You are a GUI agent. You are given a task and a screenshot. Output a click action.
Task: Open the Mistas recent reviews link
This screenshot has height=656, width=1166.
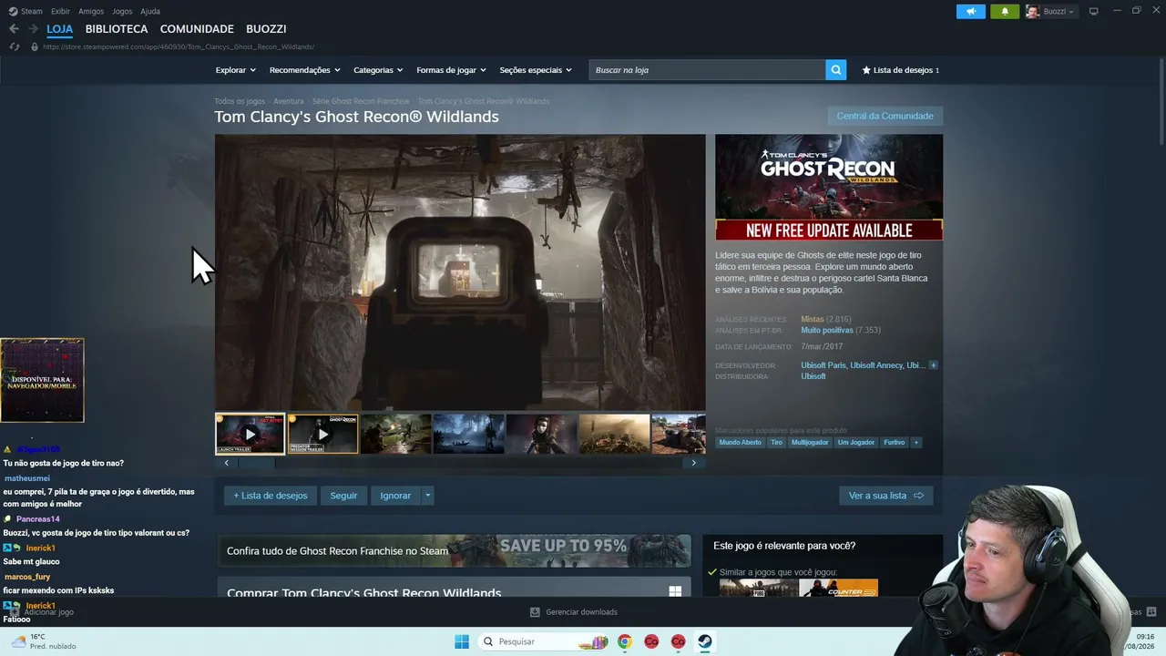coord(812,319)
